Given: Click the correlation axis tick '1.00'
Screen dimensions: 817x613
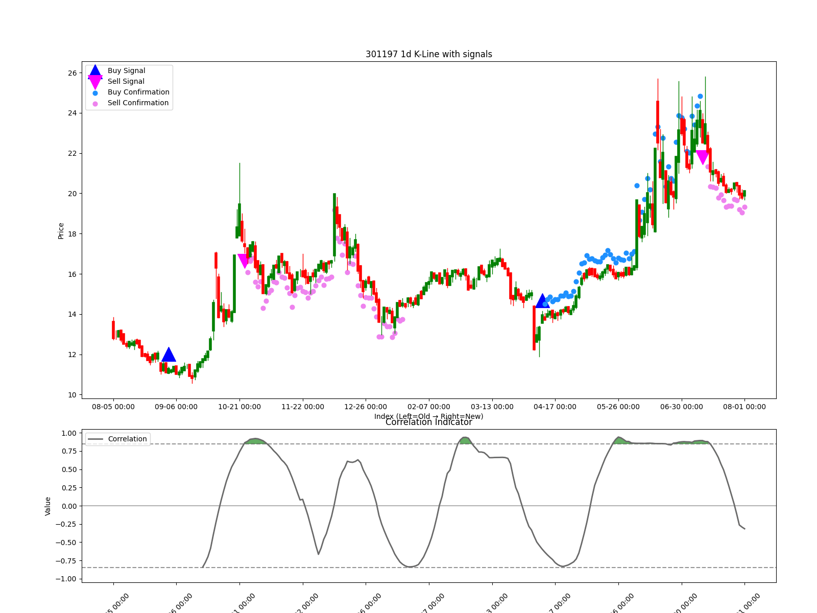Looking at the screenshot, I should point(69,433).
